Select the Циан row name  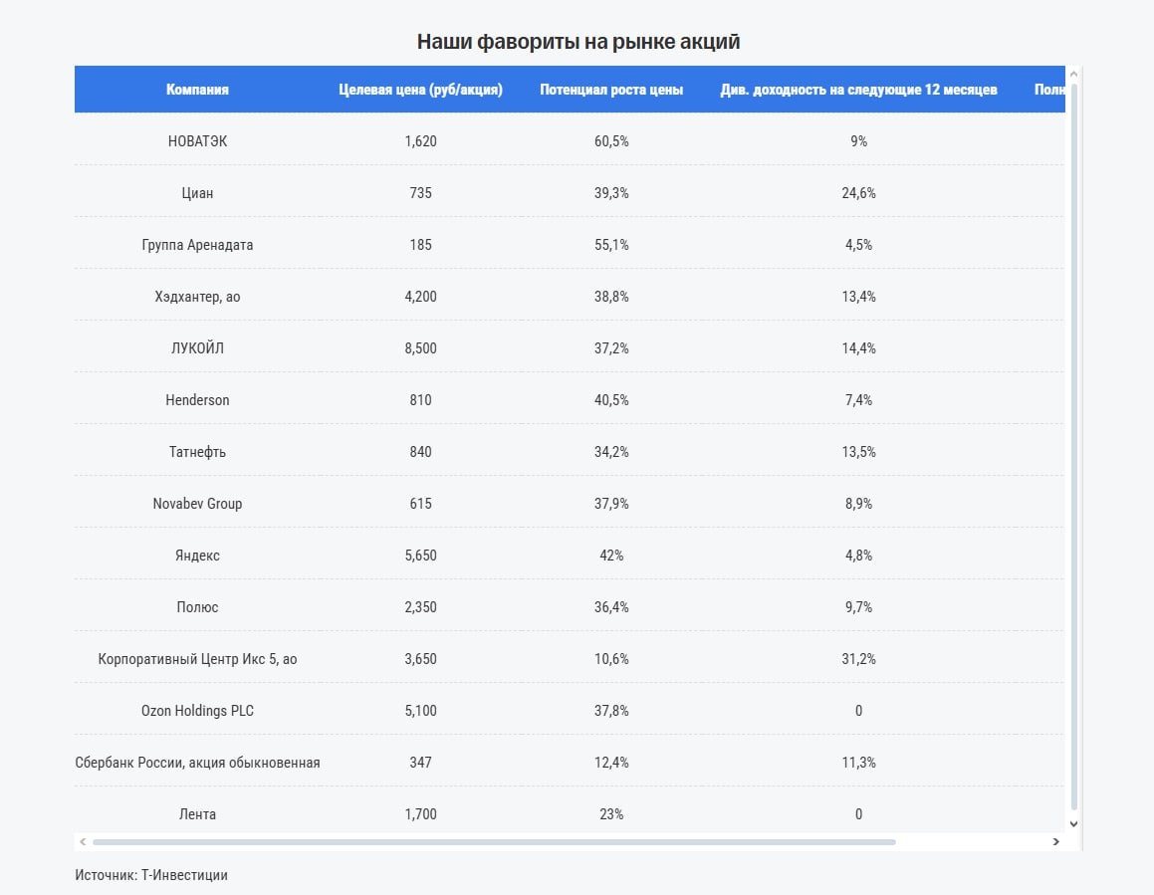[x=197, y=193]
